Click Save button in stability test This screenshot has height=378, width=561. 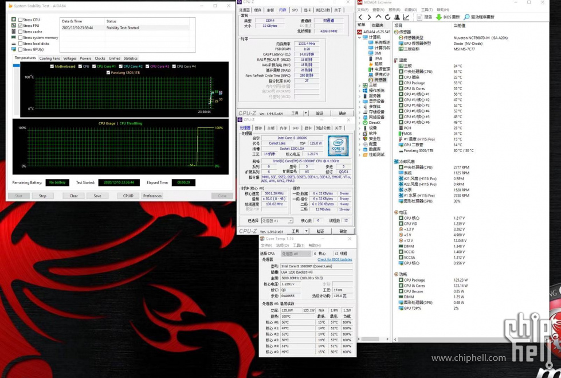click(x=97, y=196)
